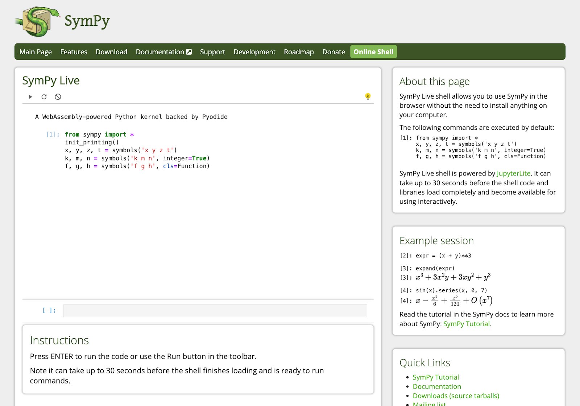Open the Main Page menu item
Screen dimensions: 580x406
coord(36,52)
